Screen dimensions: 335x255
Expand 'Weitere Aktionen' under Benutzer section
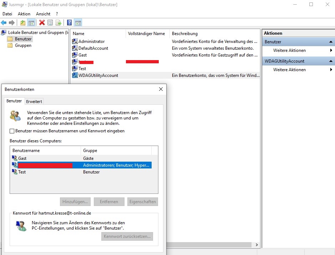[289, 50]
